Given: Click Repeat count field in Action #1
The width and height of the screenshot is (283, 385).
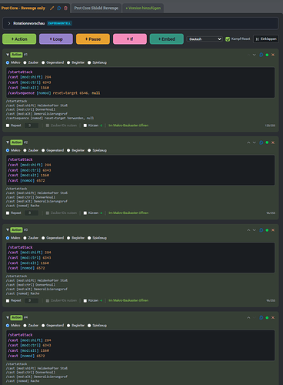Looking at the screenshot, I should pos(32,126).
